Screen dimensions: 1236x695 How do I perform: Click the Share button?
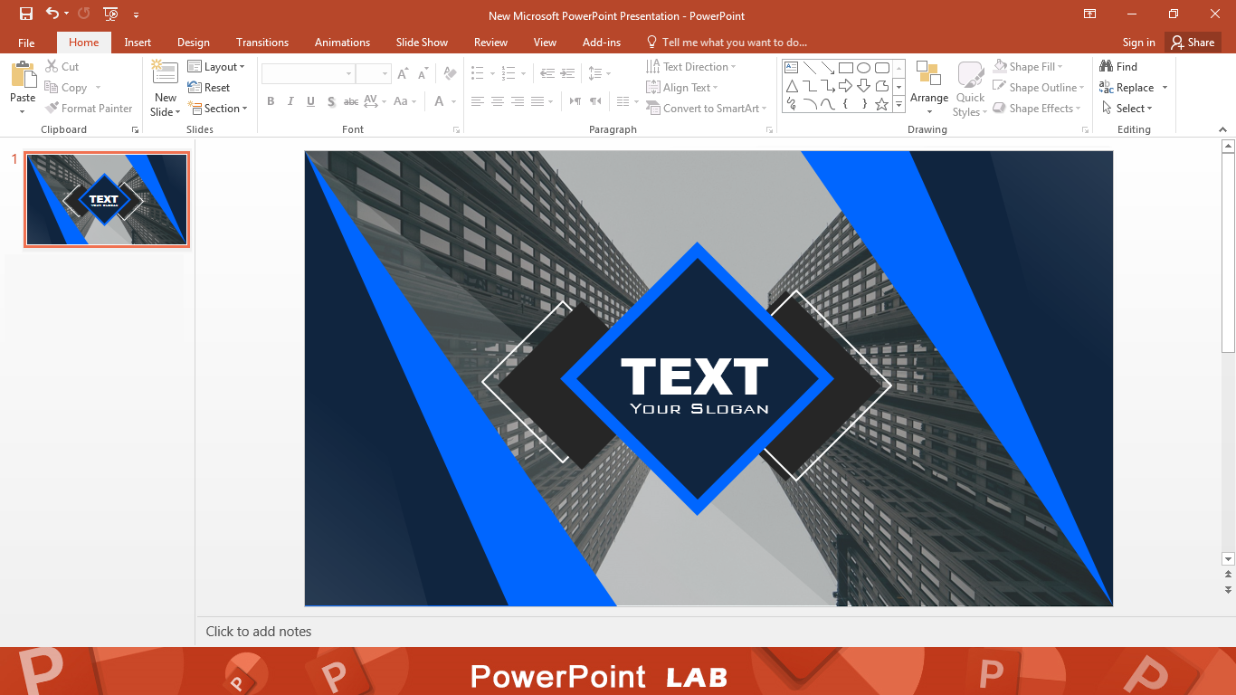click(x=1192, y=43)
